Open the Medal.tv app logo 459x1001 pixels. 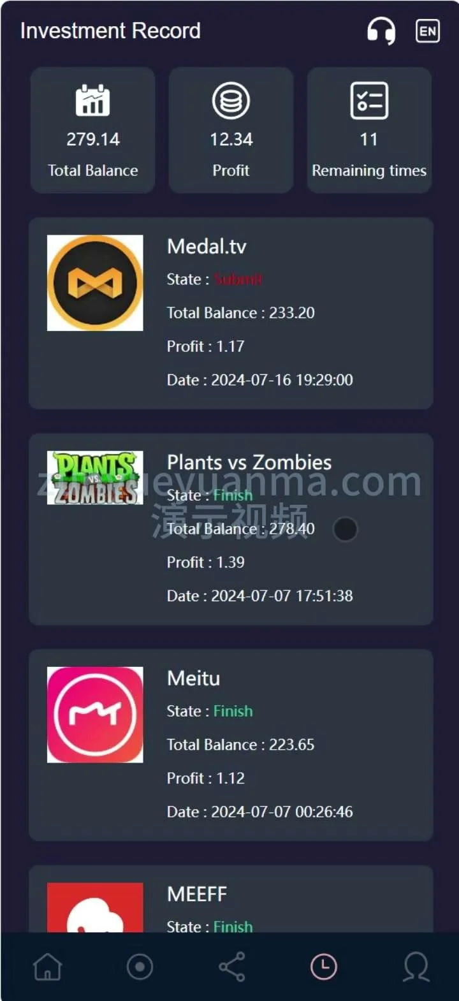click(x=95, y=283)
